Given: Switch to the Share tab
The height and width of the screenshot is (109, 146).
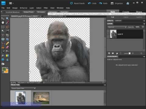Looking at the screenshot, I should pos(139,12).
